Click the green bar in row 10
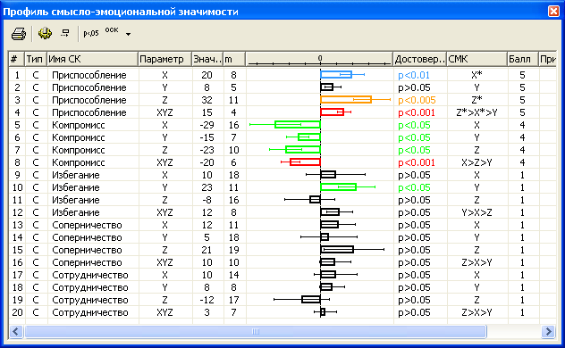The width and height of the screenshot is (565, 348). pyautogui.click(x=338, y=187)
